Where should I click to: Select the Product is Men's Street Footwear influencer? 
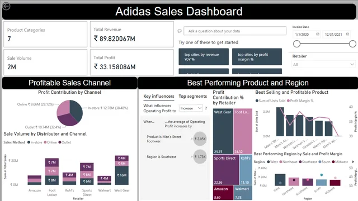coord(164,139)
